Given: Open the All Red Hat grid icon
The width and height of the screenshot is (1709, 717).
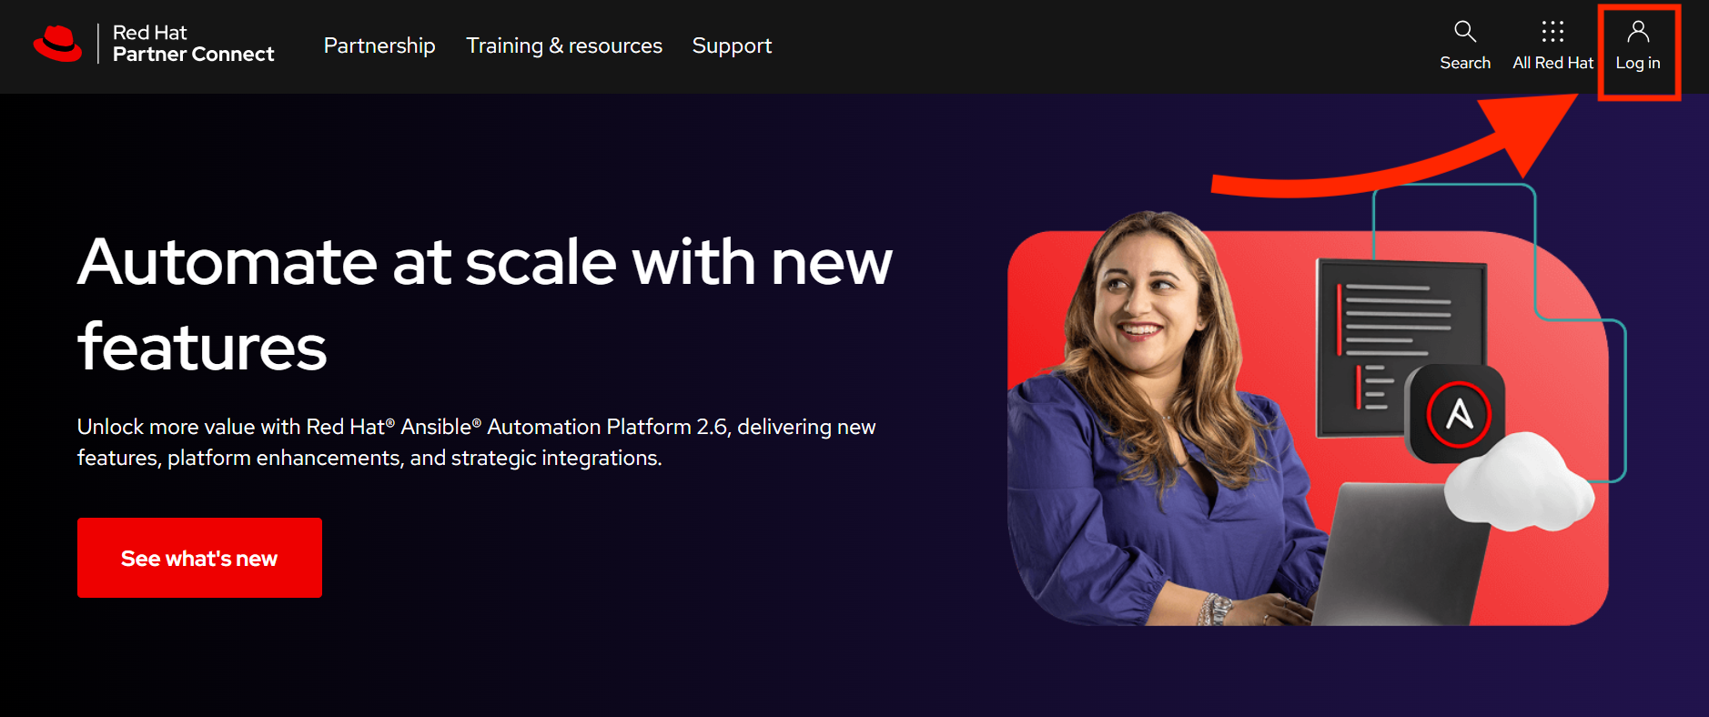Looking at the screenshot, I should 1552,32.
